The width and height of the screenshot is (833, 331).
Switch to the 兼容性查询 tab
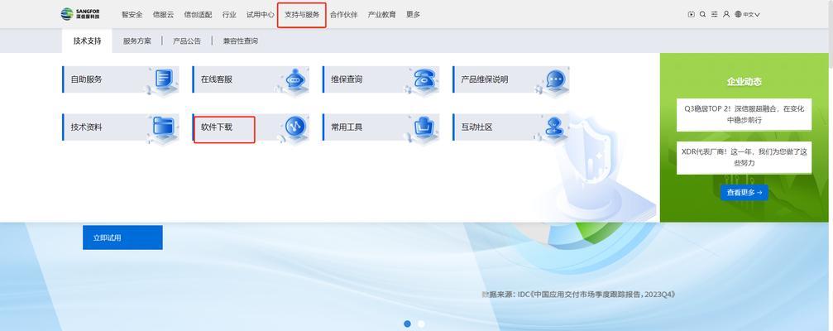click(x=241, y=41)
